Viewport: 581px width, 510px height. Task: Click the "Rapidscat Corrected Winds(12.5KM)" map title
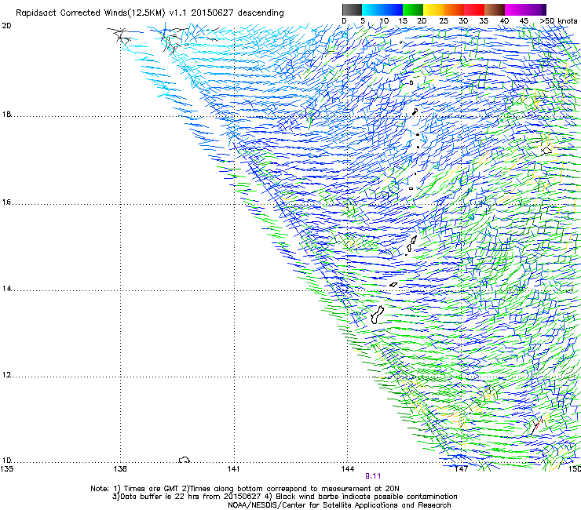pos(90,13)
